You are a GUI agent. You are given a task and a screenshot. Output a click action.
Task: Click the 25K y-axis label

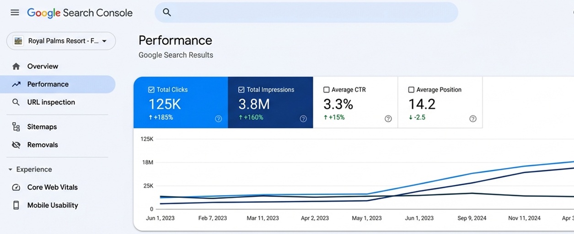[148, 186]
